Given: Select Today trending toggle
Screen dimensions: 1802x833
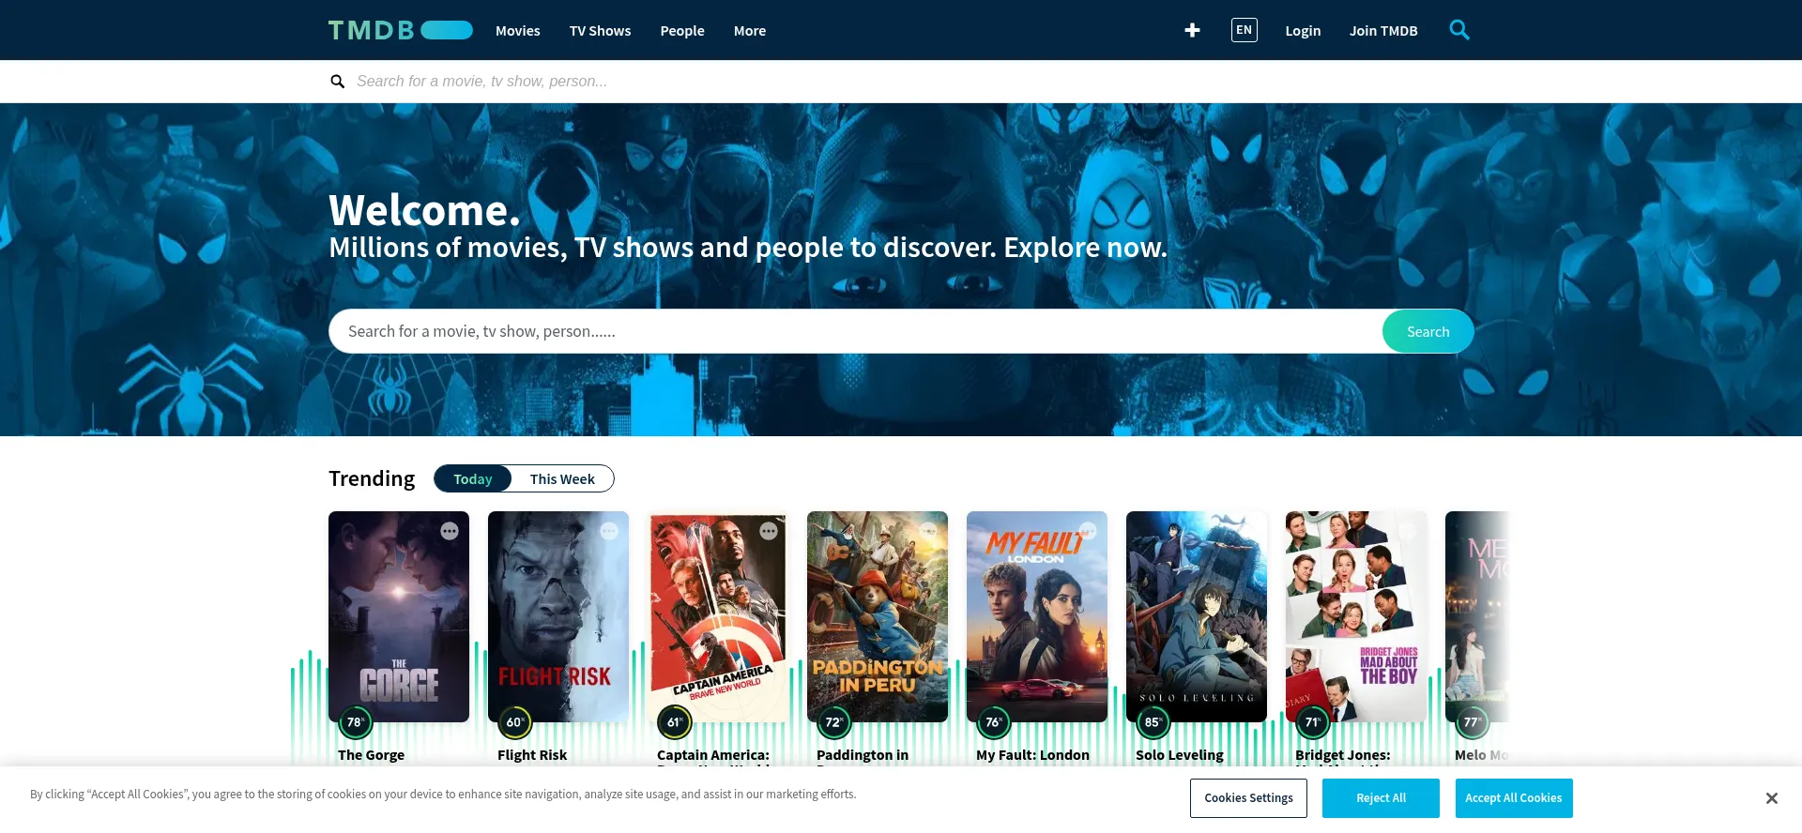Looking at the screenshot, I should tap(473, 478).
